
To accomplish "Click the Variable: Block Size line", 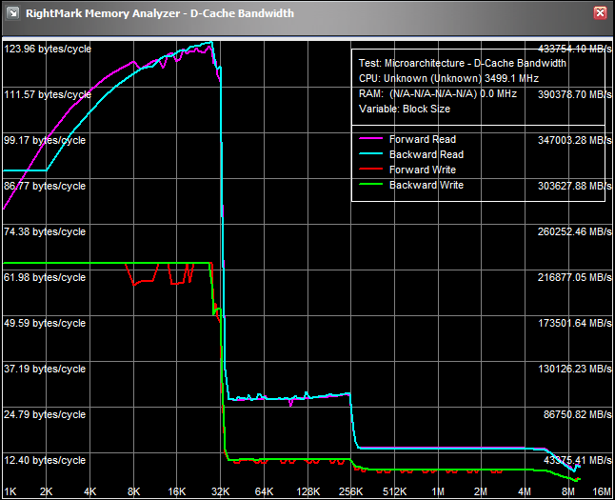I will tap(405, 110).
